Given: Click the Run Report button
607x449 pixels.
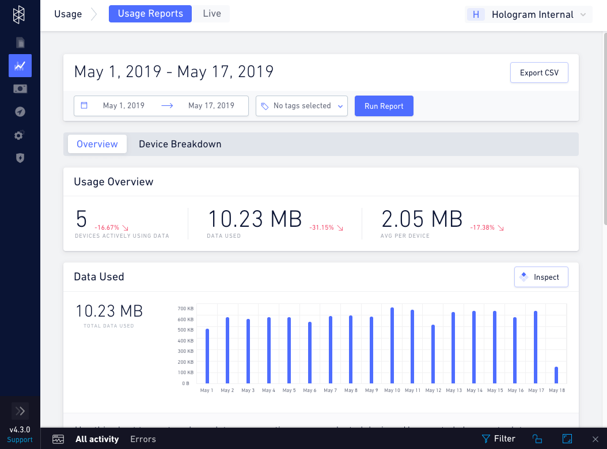Looking at the screenshot, I should coord(384,106).
